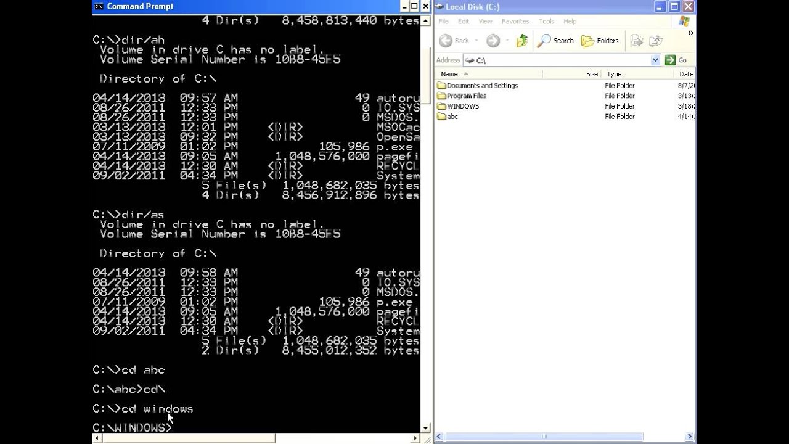Click Command Prompt horizontal scrollbar thumb
Viewport: 789px width, 444px height.
point(189,438)
